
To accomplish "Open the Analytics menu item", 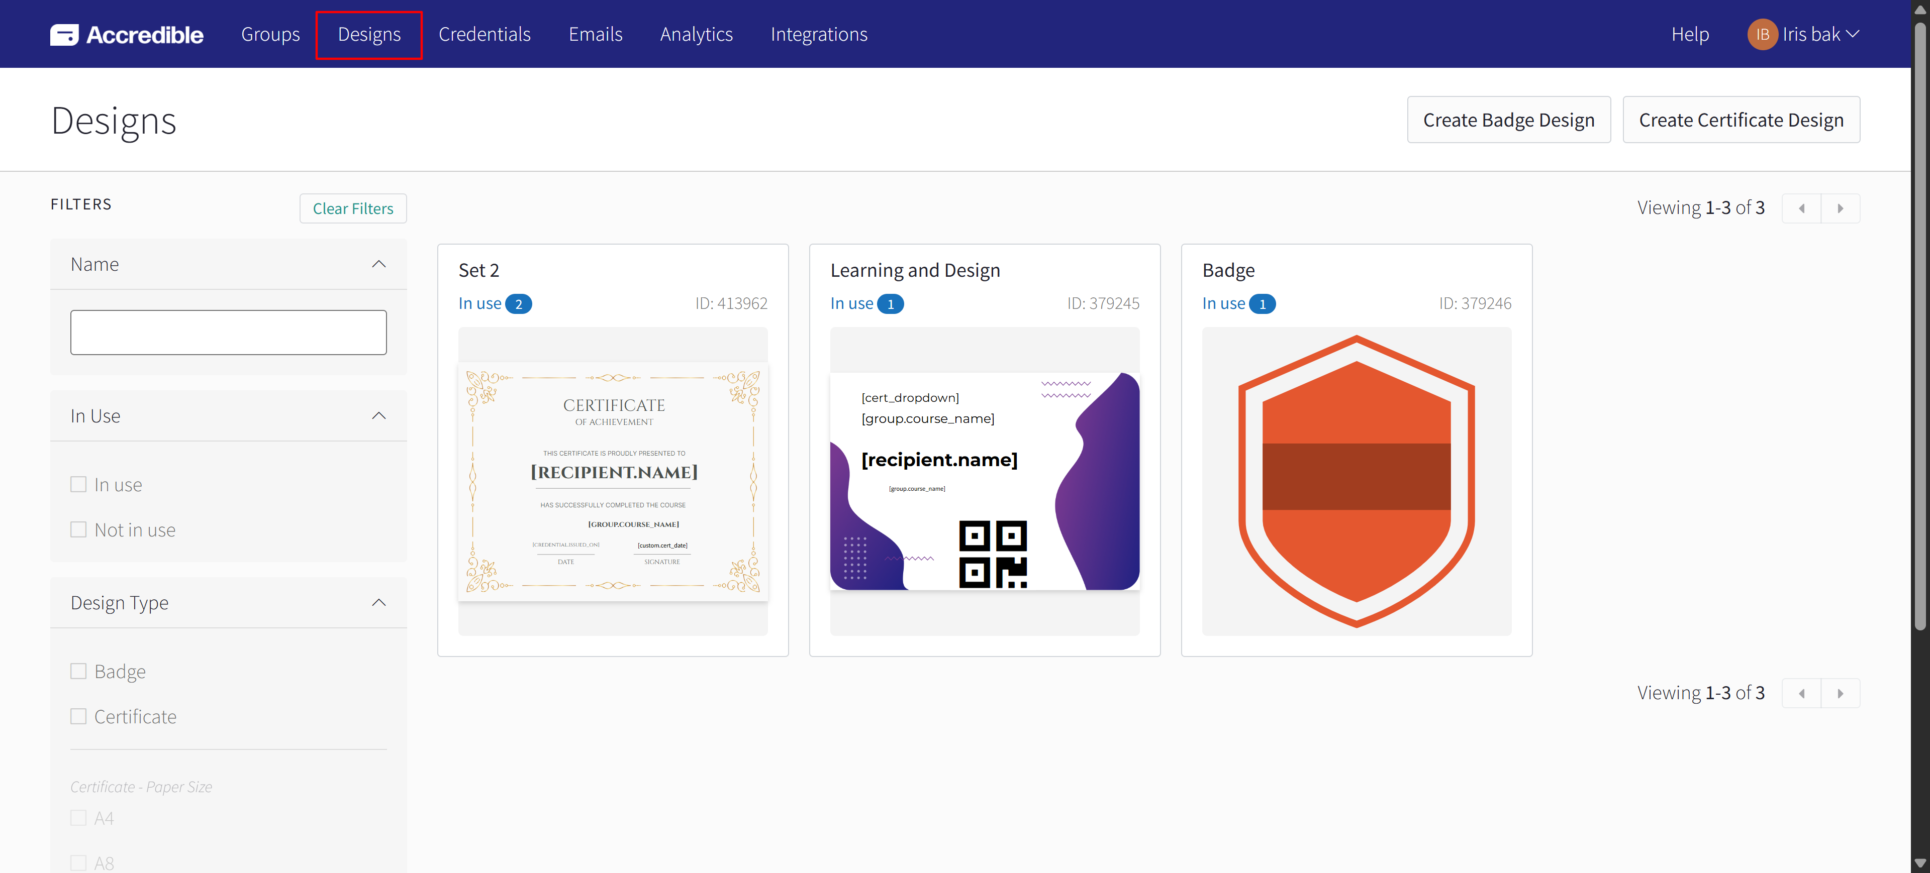I will (x=696, y=35).
